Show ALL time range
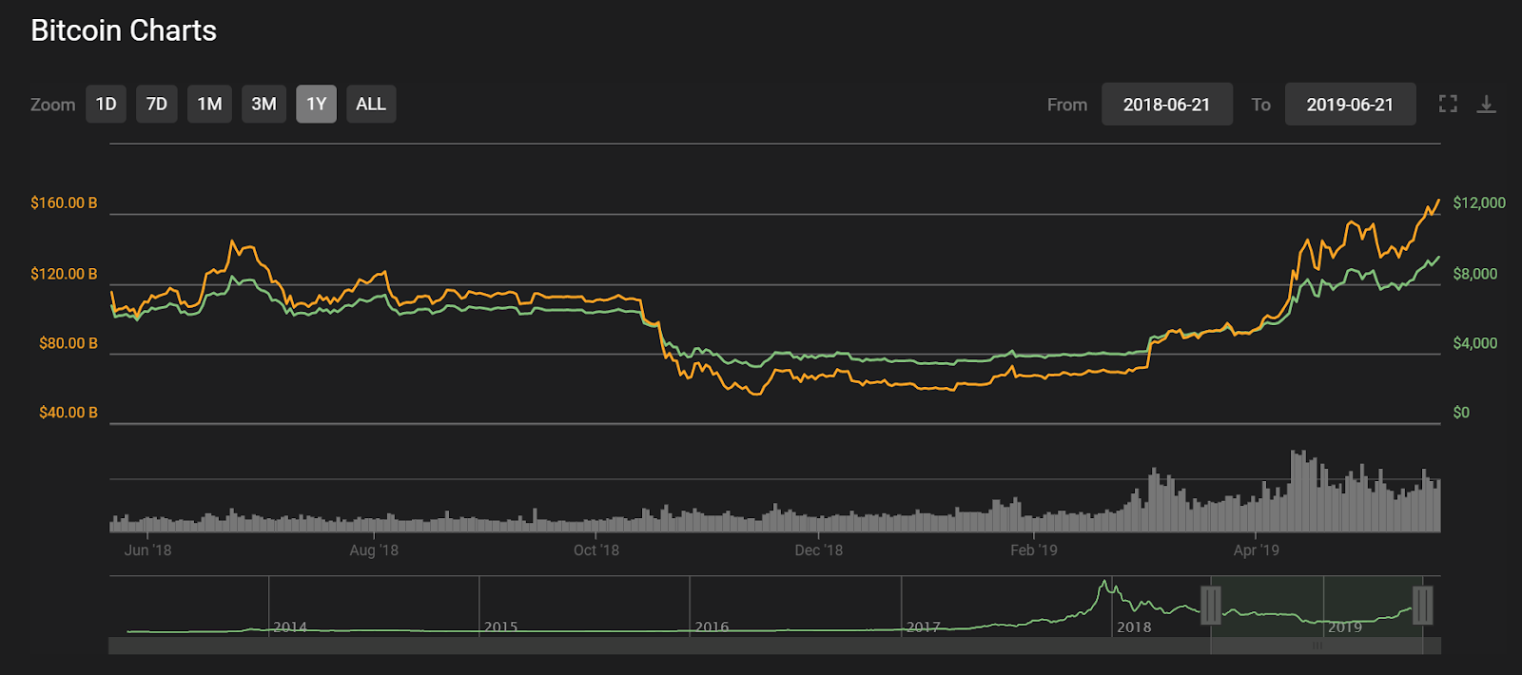This screenshot has width=1522, height=675. click(x=371, y=104)
